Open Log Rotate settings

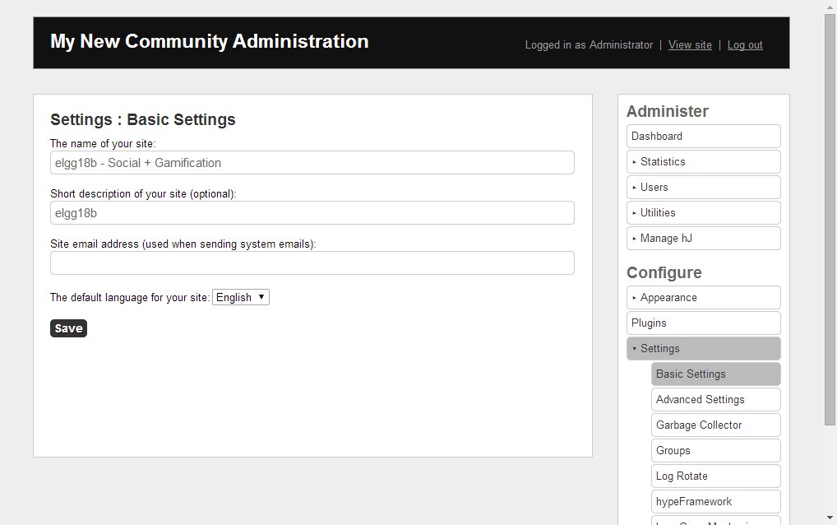pyautogui.click(x=715, y=476)
